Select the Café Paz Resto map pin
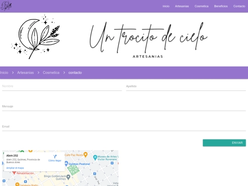Image resolution: width=248 pixels, height=186 pixels. pos(85,154)
